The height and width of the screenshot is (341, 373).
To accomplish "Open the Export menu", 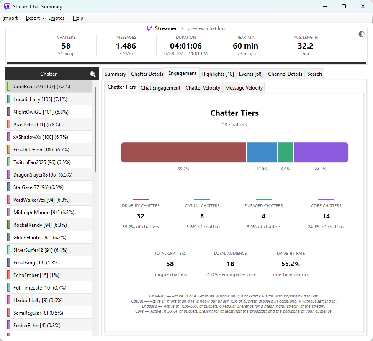I will click(35, 18).
